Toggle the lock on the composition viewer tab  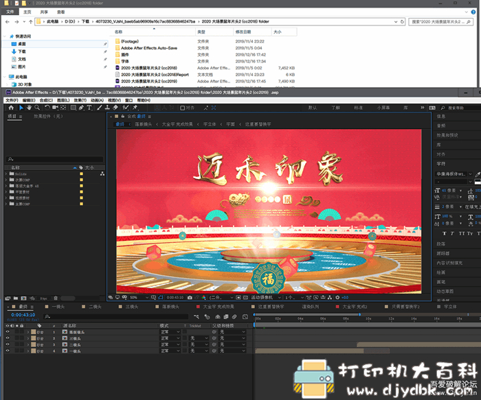click(123, 117)
